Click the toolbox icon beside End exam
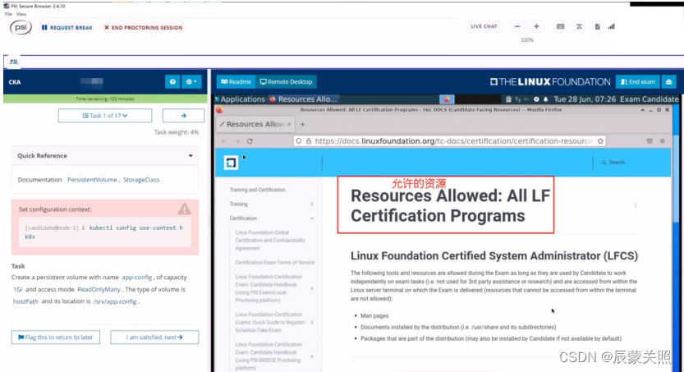The image size is (684, 372). click(668, 81)
